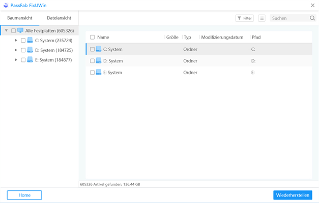Collapse the Alle Festplatten tree node
Image resolution: width=319 pixels, height=203 pixels.
coord(6,30)
